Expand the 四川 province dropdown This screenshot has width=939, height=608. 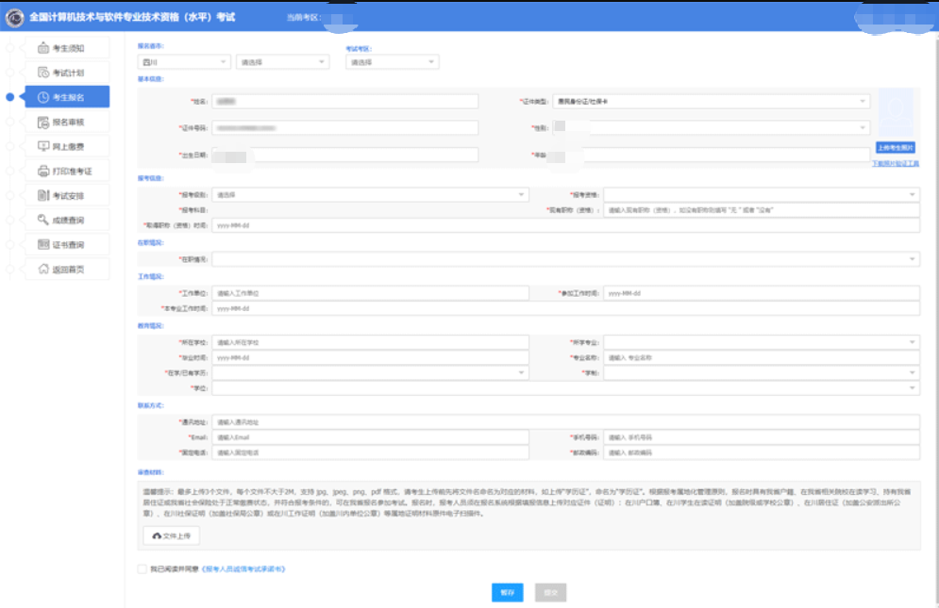pos(184,62)
